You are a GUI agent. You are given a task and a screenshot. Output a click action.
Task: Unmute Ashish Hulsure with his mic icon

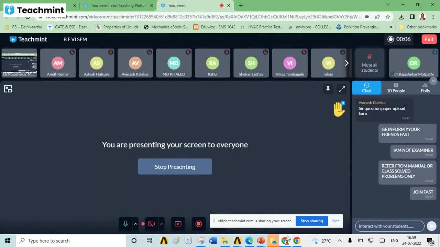(x=110, y=52)
